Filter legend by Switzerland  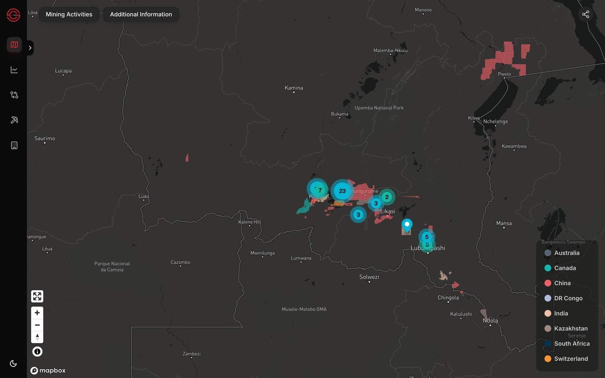point(566,359)
